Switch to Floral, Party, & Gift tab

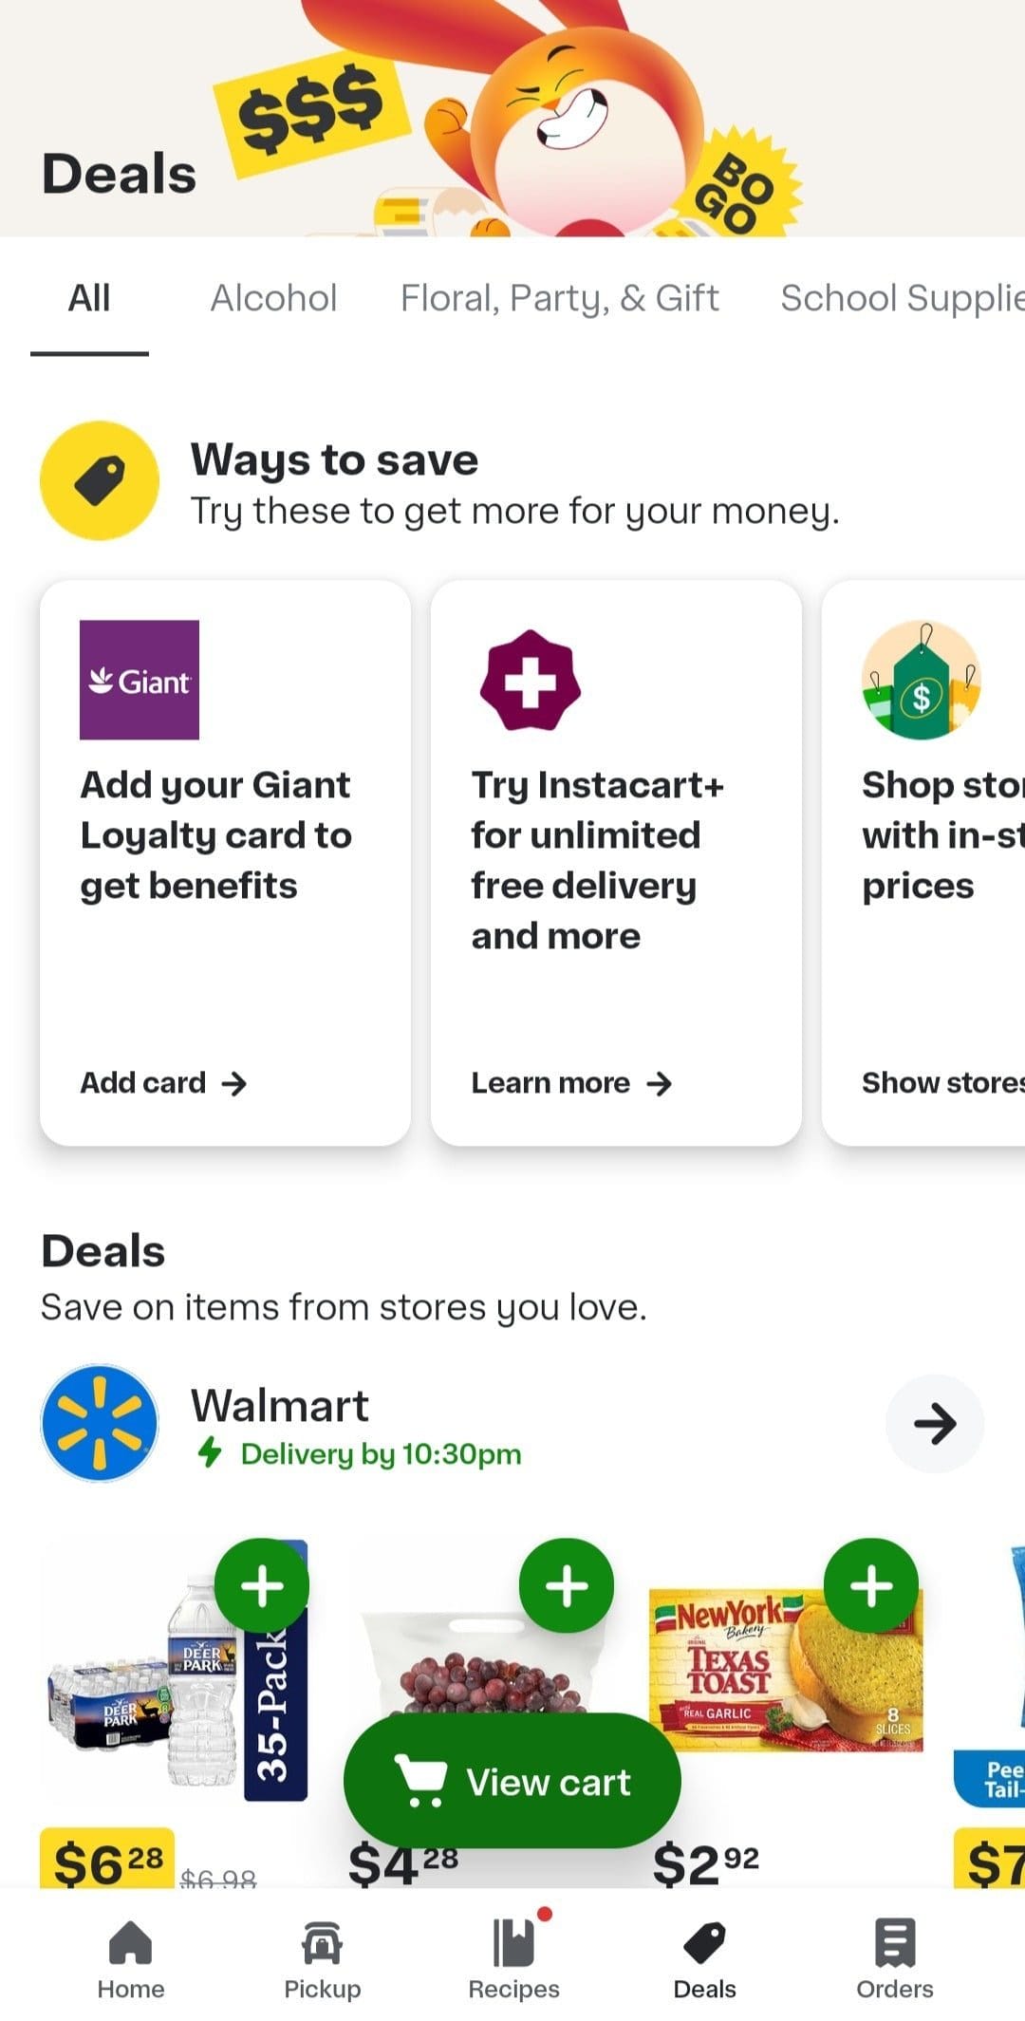tap(559, 298)
